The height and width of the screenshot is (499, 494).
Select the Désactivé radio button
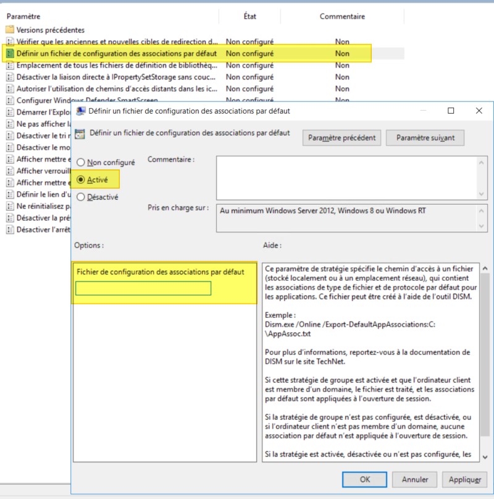pyautogui.click(x=81, y=197)
